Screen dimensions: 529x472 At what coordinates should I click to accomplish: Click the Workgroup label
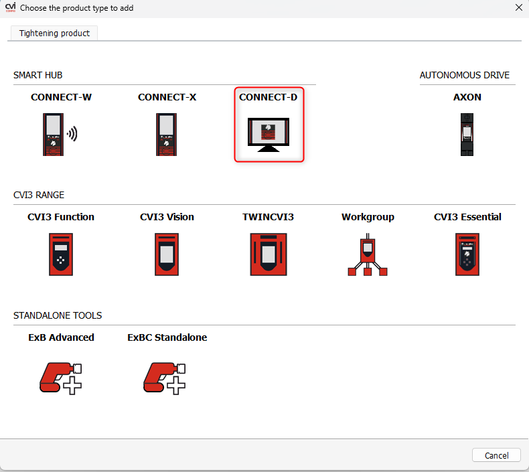click(368, 217)
